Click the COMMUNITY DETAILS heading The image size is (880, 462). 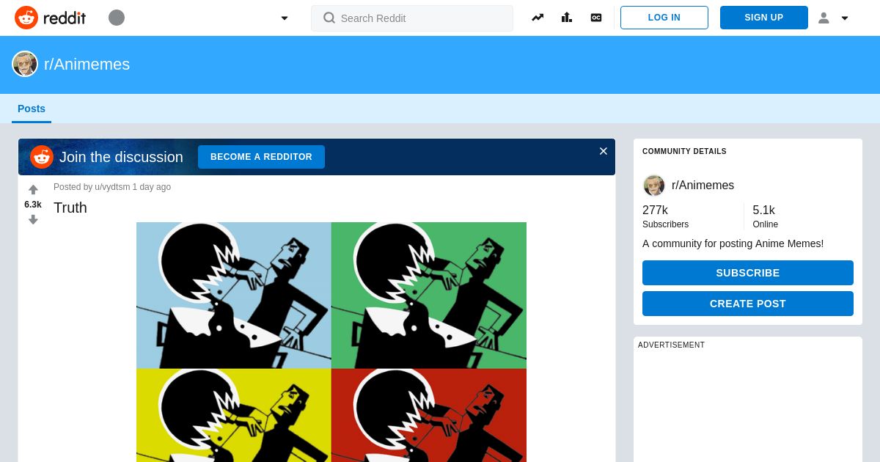click(684, 152)
